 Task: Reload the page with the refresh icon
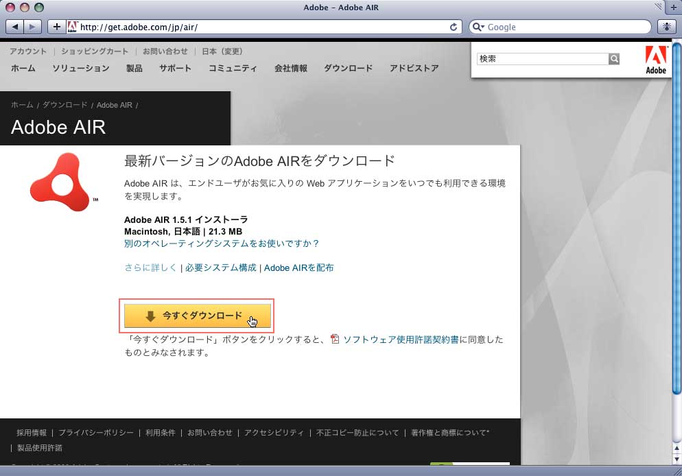click(454, 27)
